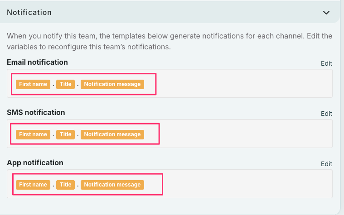Collapse the Notification section chevron
The image size is (344, 215).
click(x=326, y=13)
